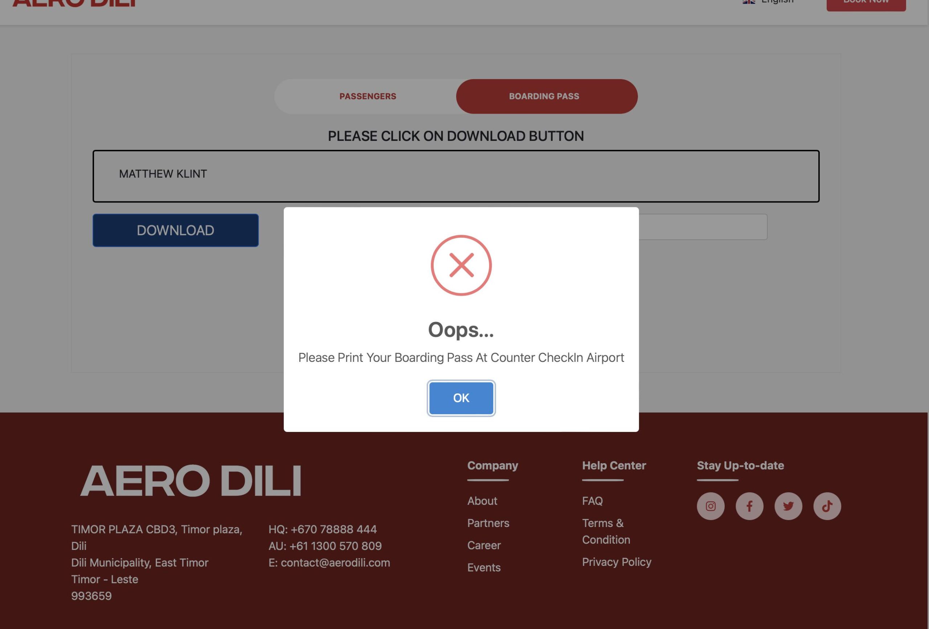Open the English language dropdown

[x=768, y=2]
